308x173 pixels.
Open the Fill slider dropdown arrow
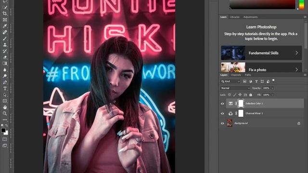point(272,95)
